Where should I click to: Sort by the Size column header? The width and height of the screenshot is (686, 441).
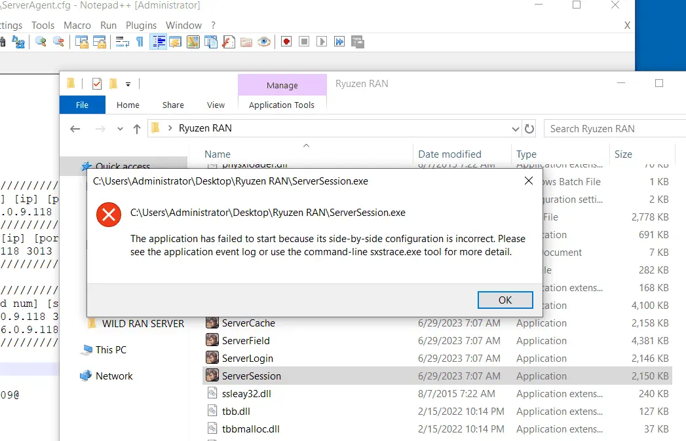[642, 154]
